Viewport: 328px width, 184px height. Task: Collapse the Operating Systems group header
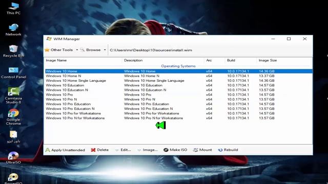pos(178,66)
